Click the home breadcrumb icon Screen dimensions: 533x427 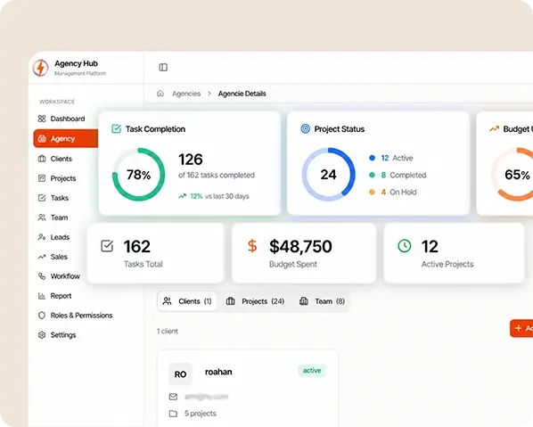pyautogui.click(x=160, y=93)
